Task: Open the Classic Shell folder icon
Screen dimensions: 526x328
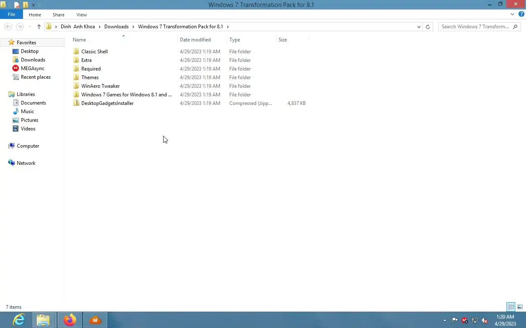Action: (x=76, y=51)
